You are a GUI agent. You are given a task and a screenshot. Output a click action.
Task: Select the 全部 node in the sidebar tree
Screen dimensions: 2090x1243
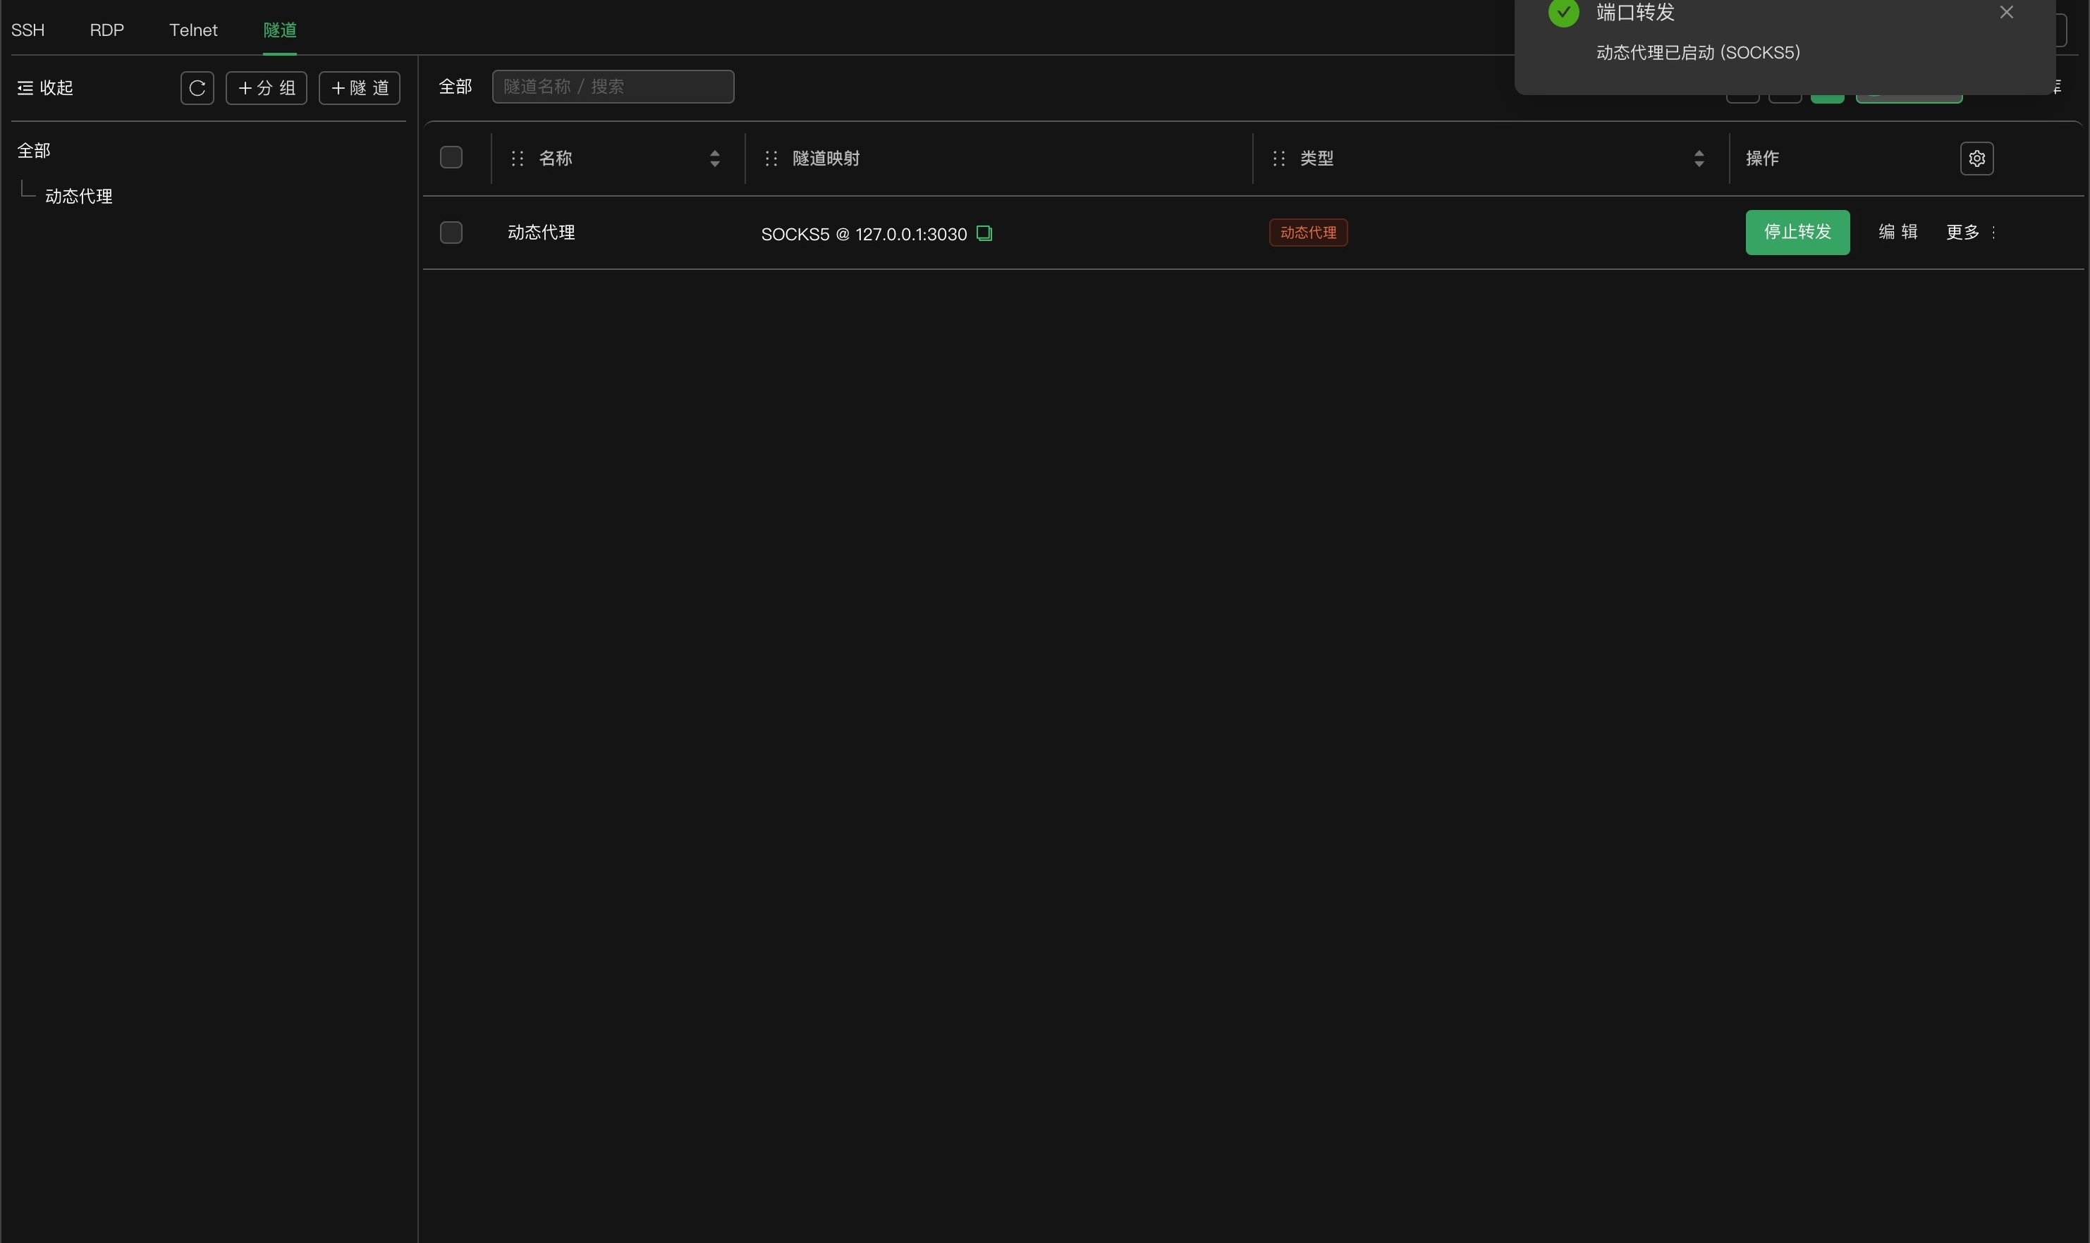(35, 151)
